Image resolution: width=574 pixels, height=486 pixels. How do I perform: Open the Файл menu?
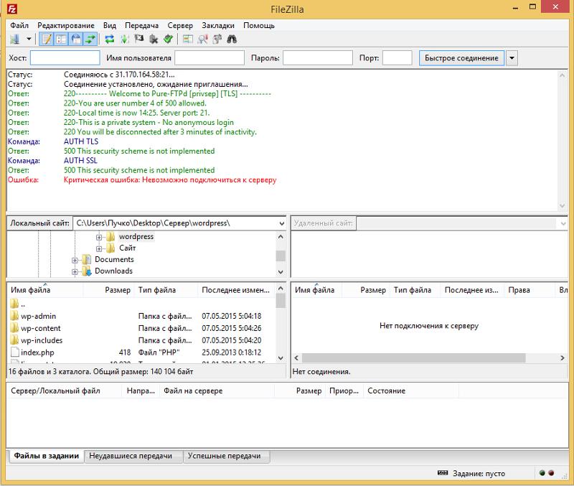pos(19,25)
